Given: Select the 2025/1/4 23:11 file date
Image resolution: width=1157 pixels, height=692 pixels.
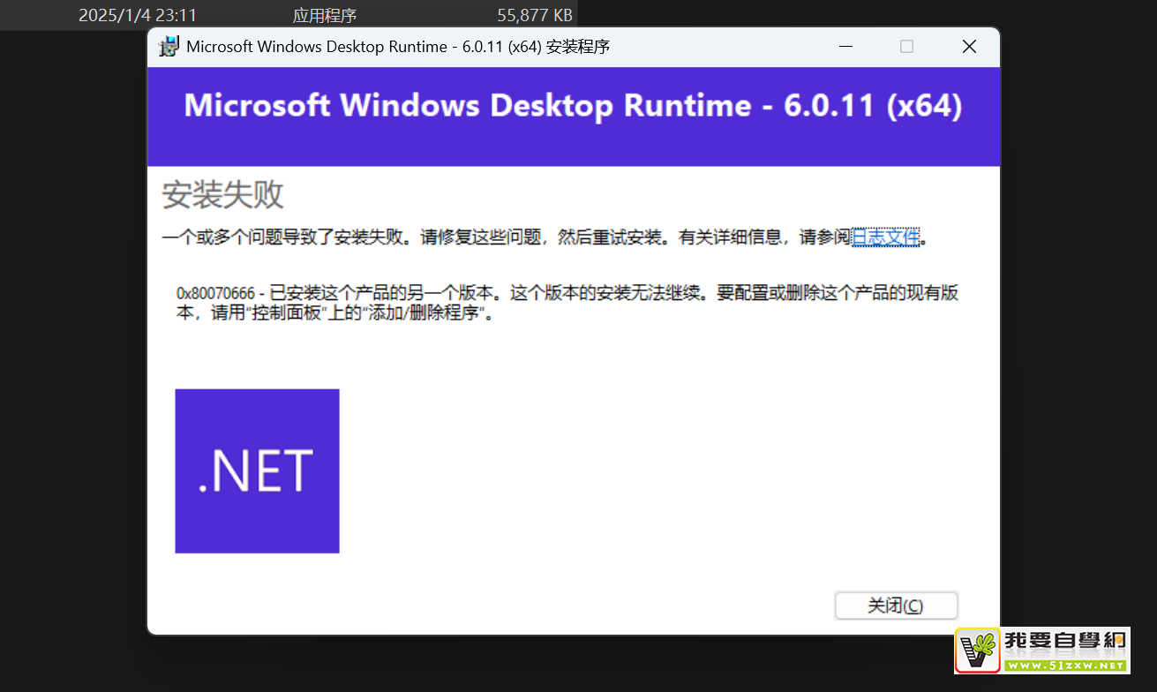Looking at the screenshot, I should tap(137, 15).
